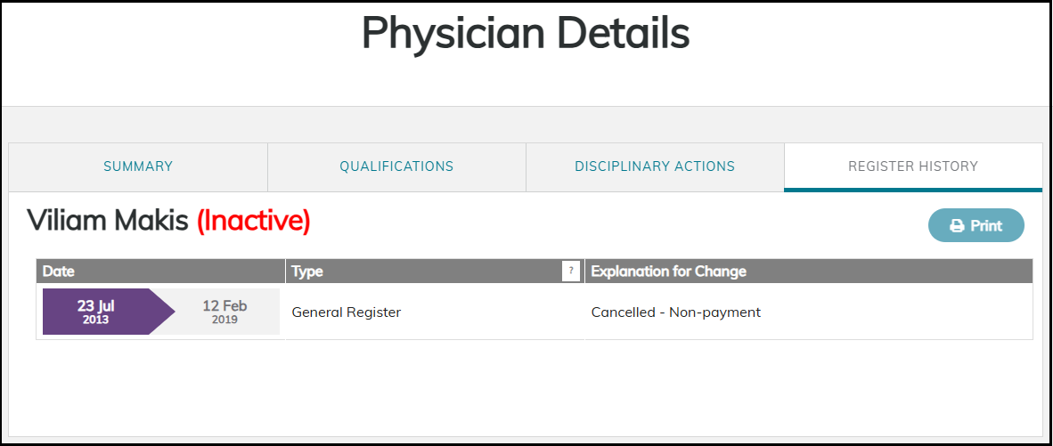Click the year 2019 under end date
This screenshot has height=446, width=1053.
click(224, 320)
